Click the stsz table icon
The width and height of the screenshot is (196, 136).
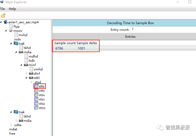(36, 103)
